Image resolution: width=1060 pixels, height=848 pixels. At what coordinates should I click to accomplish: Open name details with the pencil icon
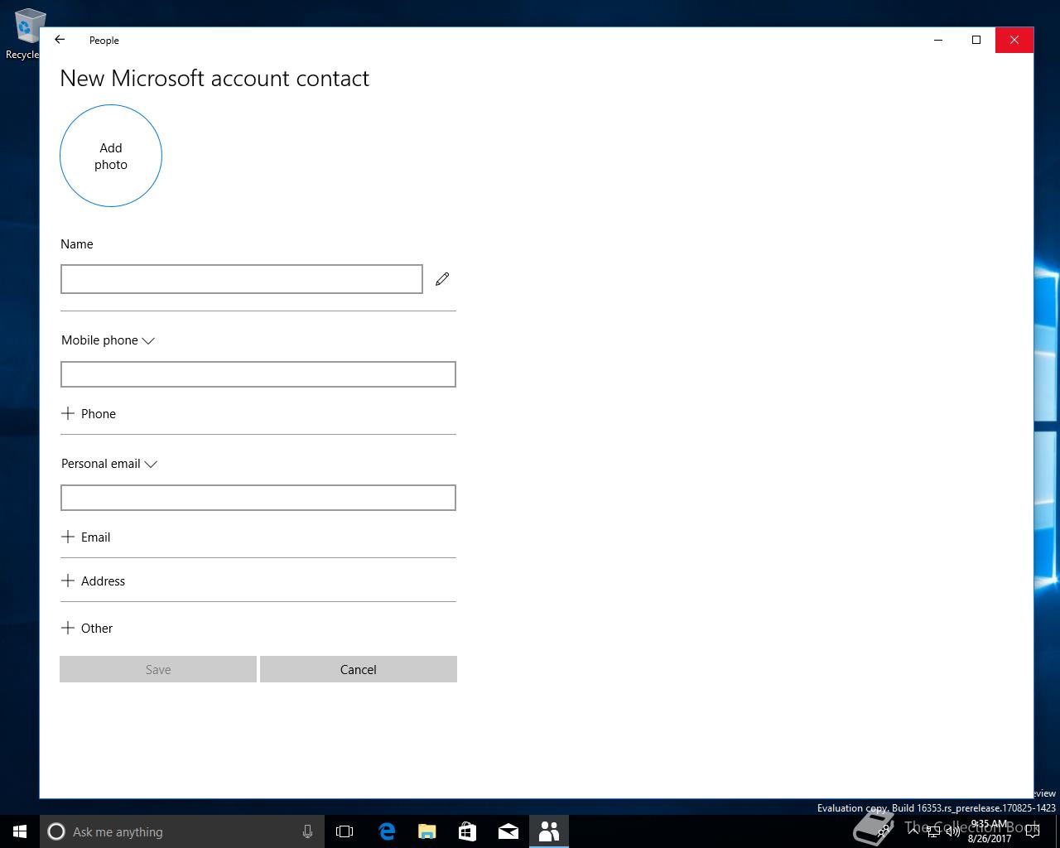click(x=442, y=279)
